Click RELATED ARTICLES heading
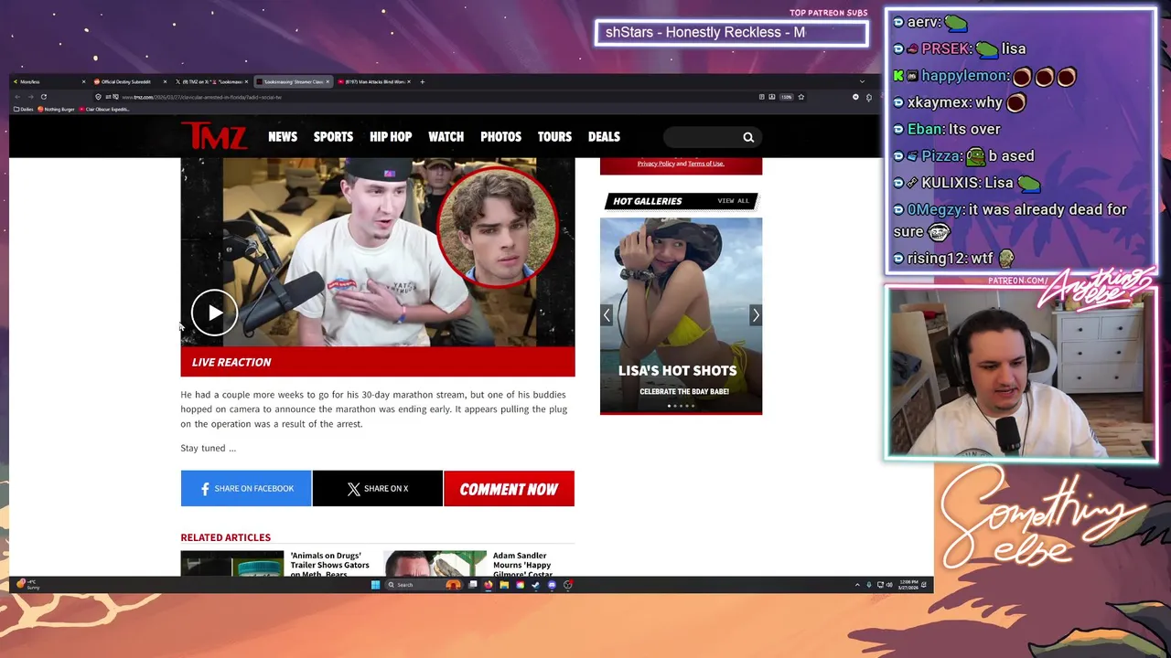Viewport: 1171px width, 658px height. point(225,537)
